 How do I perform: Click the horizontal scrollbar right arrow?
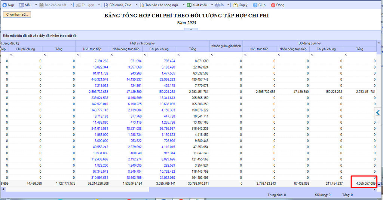click(374, 189)
